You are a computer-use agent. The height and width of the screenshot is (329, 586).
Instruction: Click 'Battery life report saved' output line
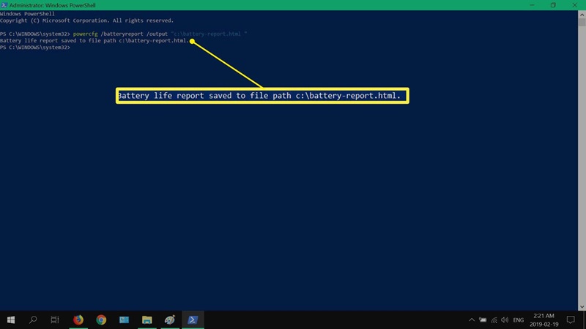pyautogui.click(x=94, y=41)
